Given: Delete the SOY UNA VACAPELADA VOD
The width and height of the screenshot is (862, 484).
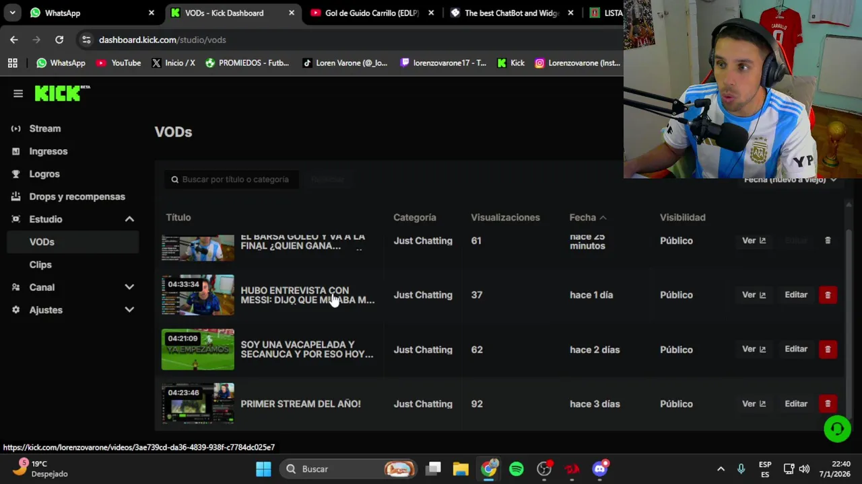Looking at the screenshot, I should point(828,349).
